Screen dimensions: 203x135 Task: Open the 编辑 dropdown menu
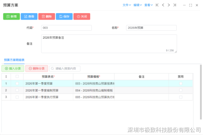point(138,5)
